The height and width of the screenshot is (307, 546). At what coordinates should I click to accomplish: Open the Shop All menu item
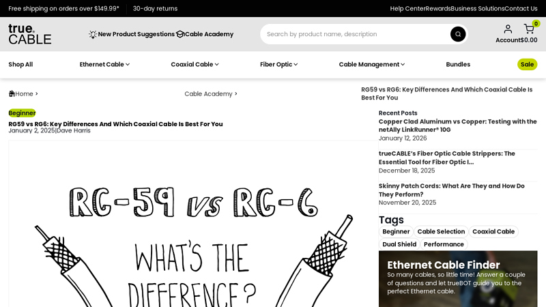(20, 64)
